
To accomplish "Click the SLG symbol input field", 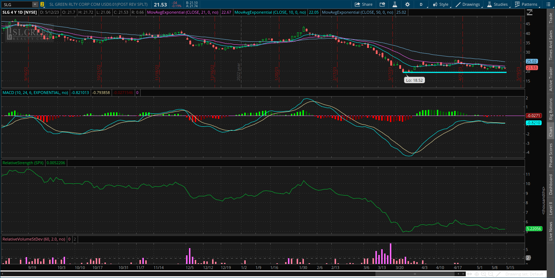I will point(17,4).
